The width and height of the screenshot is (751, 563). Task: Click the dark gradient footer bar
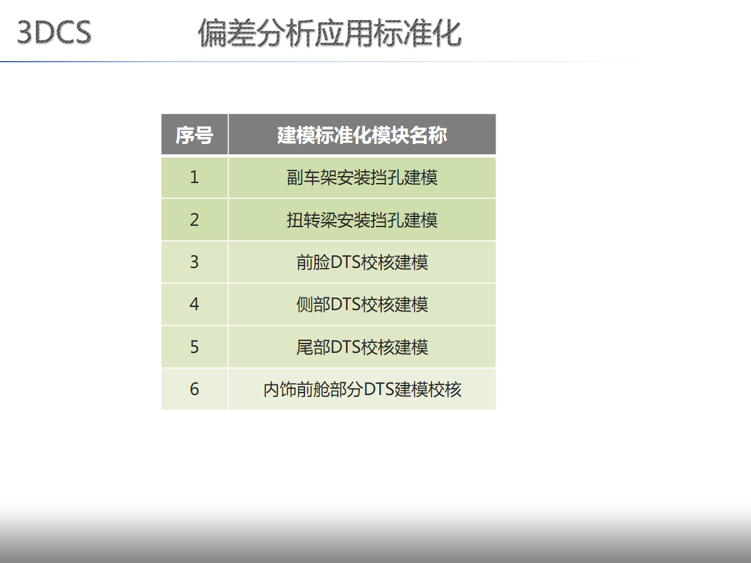[375, 541]
